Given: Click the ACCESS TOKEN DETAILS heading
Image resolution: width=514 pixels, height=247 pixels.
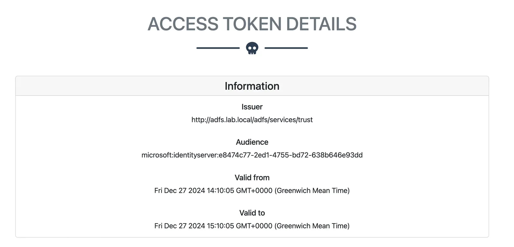Looking at the screenshot, I should (x=252, y=24).
